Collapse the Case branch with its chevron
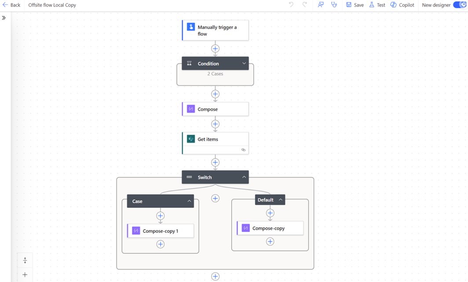The width and height of the screenshot is (468, 282). tap(189, 201)
